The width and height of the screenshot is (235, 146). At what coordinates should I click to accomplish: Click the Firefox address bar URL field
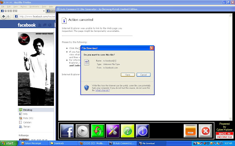[x=37, y=16]
